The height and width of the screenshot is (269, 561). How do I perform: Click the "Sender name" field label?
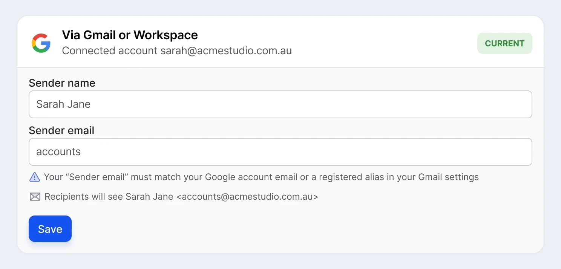tap(62, 83)
